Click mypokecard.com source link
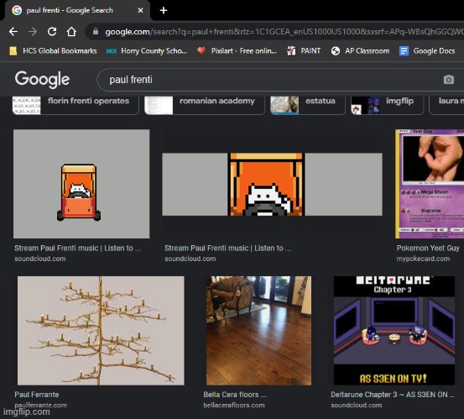This screenshot has height=419, width=464. point(423,259)
